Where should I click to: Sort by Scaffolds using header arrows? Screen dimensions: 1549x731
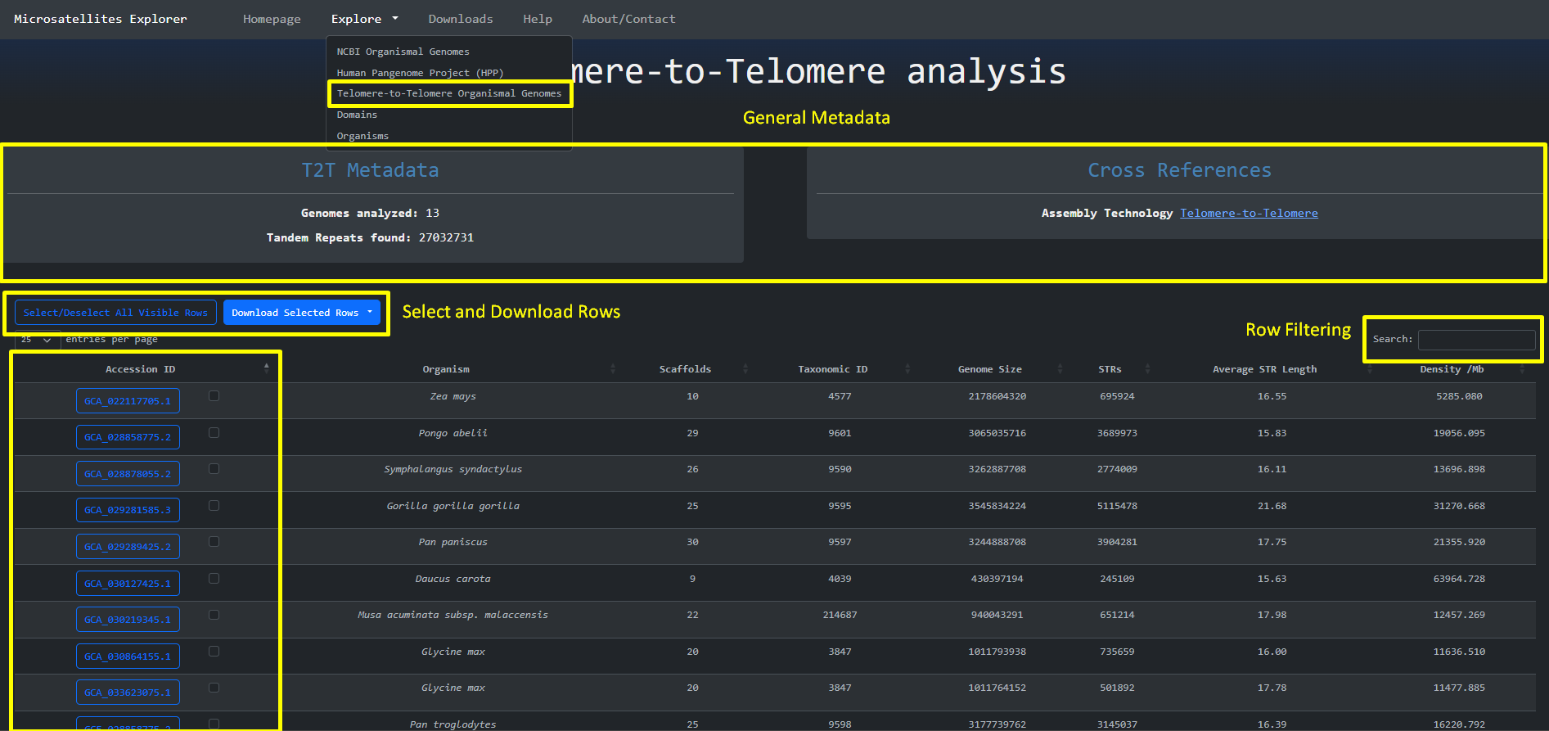pos(745,369)
